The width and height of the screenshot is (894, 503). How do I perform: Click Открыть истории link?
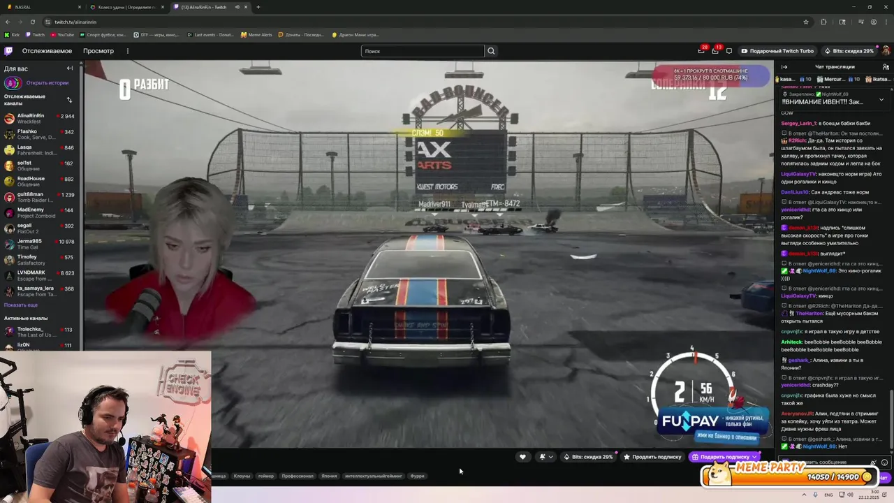[x=47, y=82]
